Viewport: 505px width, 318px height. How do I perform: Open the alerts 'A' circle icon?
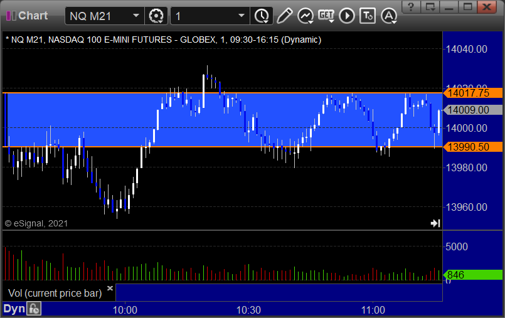[389, 16]
